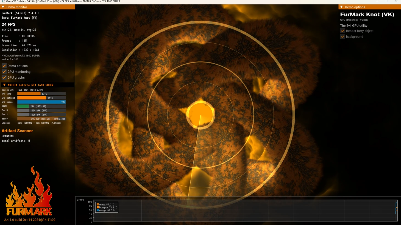
Task: Toggle the background checkbox
Action: point(342,36)
